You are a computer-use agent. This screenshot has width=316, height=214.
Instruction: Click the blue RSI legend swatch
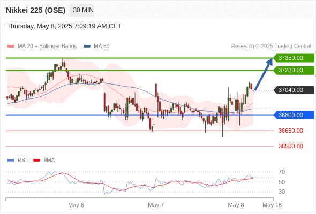click(x=11, y=160)
